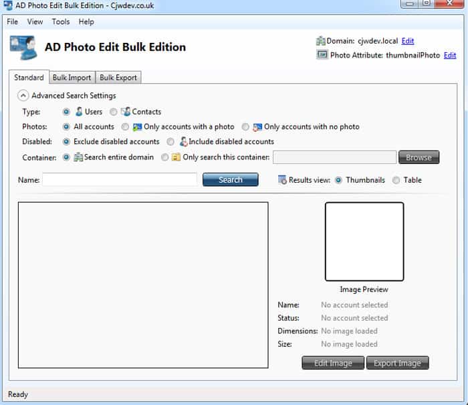This screenshot has width=468, height=405.
Task: Click into the Name search field
Action: [x=120, y=179]
